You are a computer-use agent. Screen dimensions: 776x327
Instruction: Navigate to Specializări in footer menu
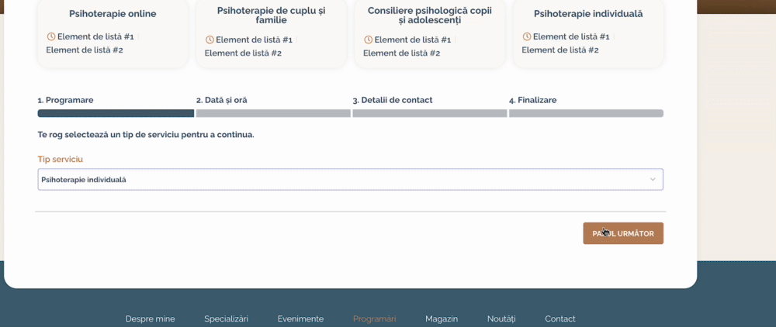pos(226,318)
